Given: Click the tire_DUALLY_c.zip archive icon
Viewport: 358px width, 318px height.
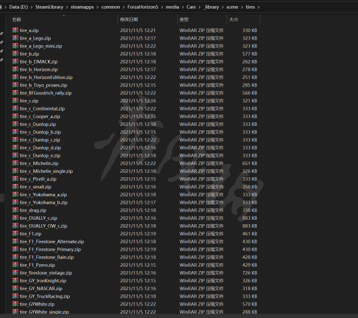Looking at the screenshot, I should point(15,218).
